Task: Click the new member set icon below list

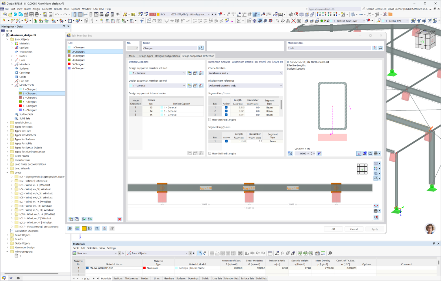Action: coord(71,219)
